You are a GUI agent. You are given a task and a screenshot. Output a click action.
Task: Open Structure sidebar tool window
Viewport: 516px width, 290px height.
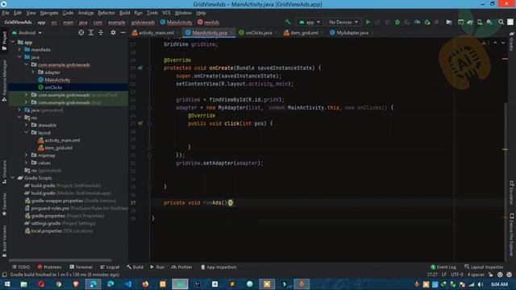click(x=4, y=172)
